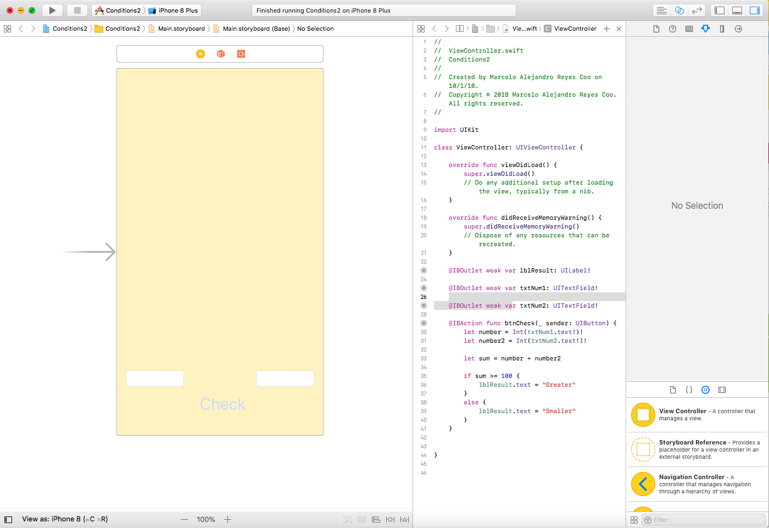
Task: Open the Size inspector tab
Action: click(722, 29)
